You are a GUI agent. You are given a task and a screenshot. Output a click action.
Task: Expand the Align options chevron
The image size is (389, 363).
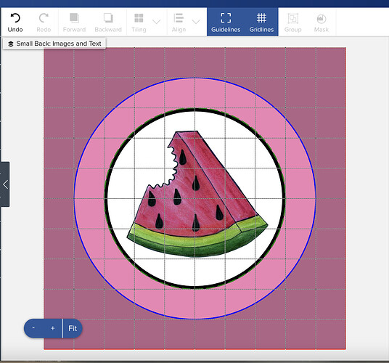196,22
